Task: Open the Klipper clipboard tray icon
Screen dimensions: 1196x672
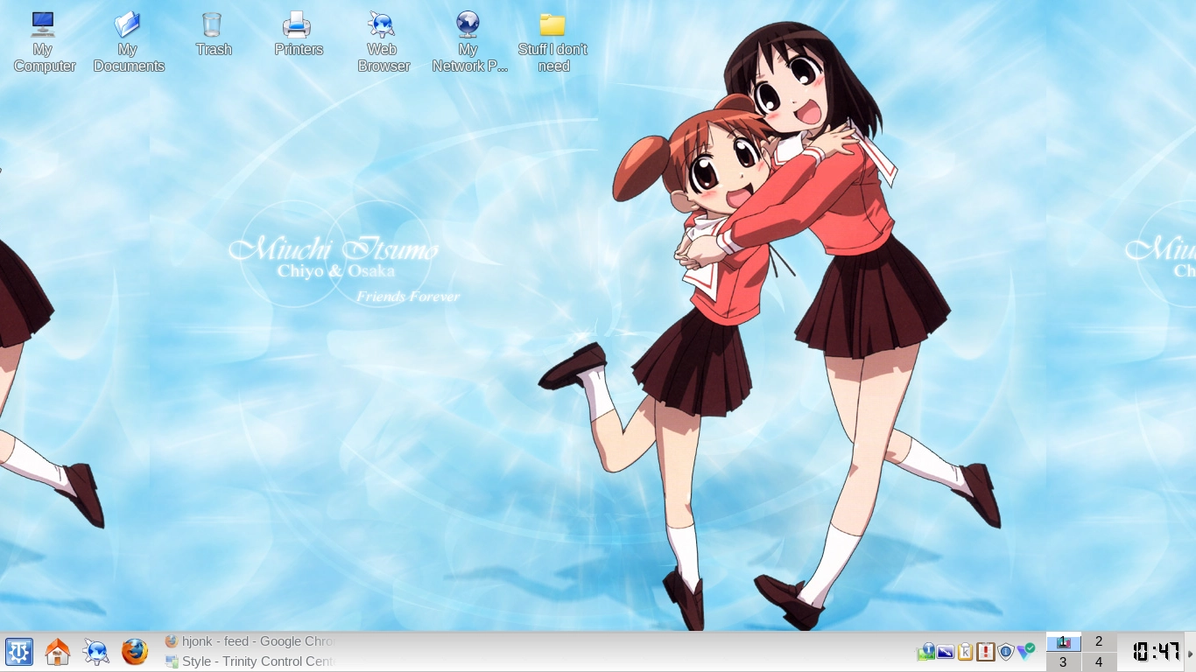Action: click(966, 652)
